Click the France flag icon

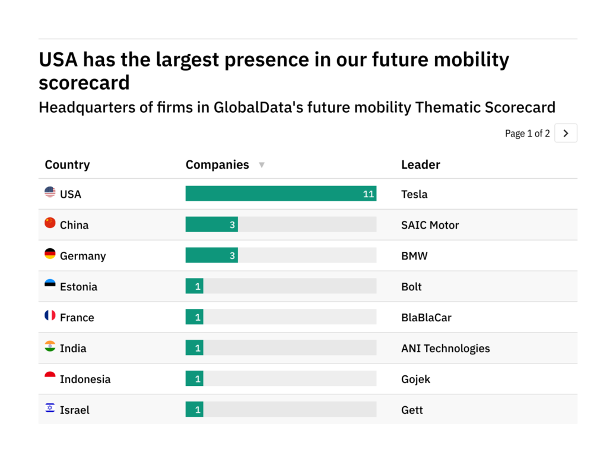click(x=50, y=316)
